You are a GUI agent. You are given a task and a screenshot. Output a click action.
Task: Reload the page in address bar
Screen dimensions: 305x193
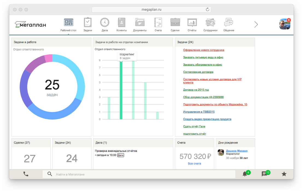tap(207, 10)
